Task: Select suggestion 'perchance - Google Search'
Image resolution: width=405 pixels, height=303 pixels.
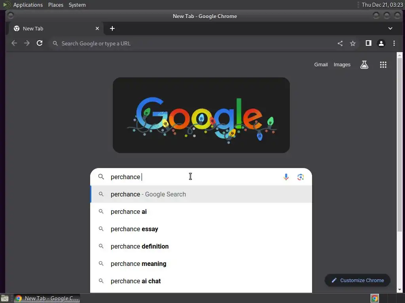Action: (x=201, y=194)
